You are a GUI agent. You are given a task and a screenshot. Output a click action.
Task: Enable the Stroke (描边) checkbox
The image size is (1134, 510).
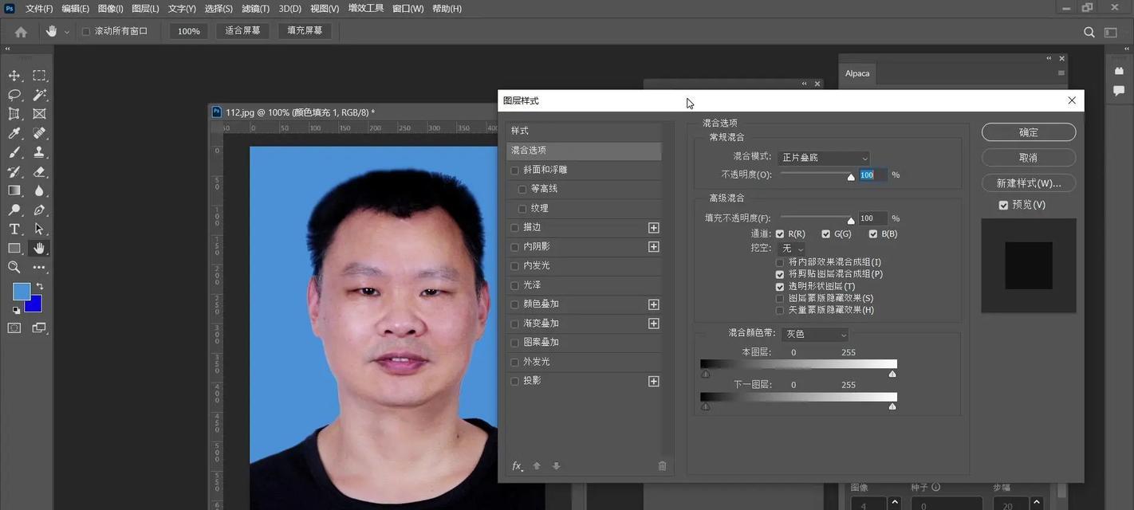pyautogui.click(x=514, y=228)
